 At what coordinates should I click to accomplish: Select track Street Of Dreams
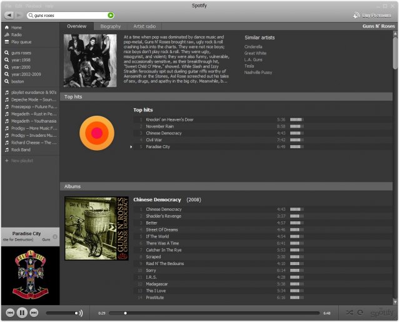[x=263, y=229]
